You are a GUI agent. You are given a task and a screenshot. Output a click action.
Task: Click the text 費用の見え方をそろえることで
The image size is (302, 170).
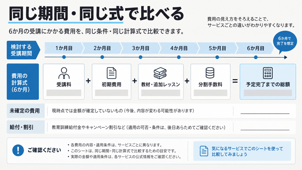point(238,19)
